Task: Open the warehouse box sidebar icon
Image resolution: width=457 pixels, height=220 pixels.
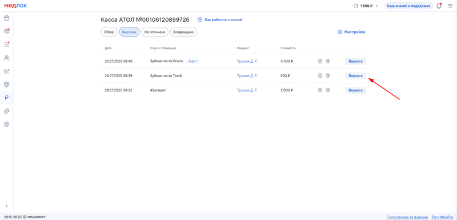Action: click(x=6, y=84)
